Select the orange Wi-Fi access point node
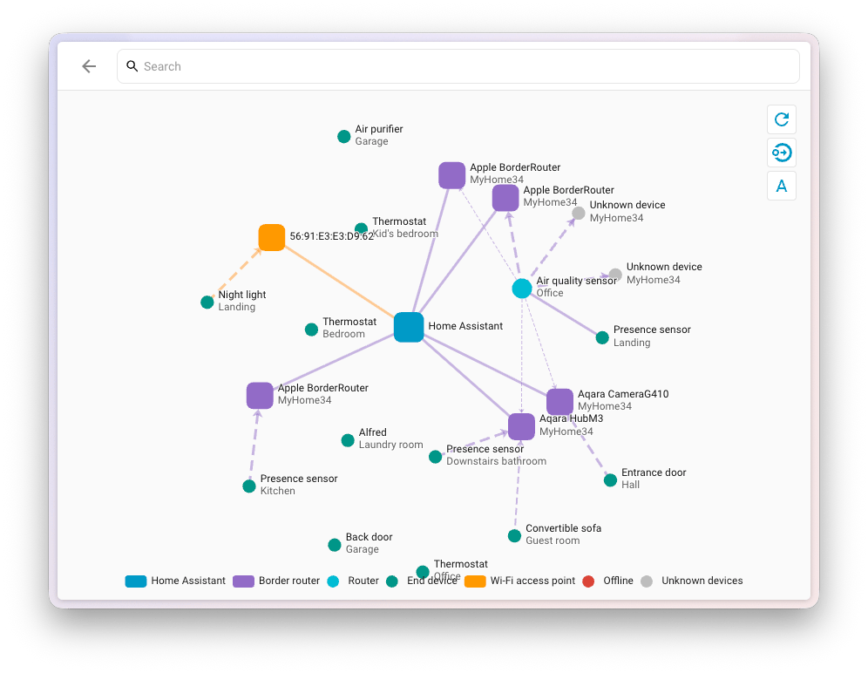 (271, 237)
